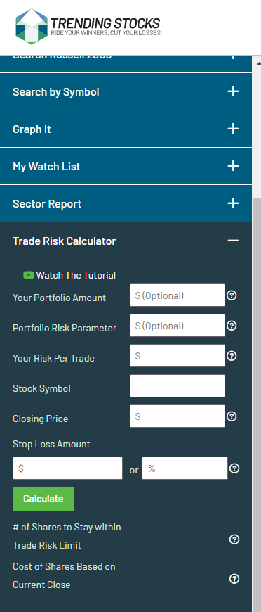Expand the Search by Symbol section
This screenshot has width=261, height=612.
[126, 91]
